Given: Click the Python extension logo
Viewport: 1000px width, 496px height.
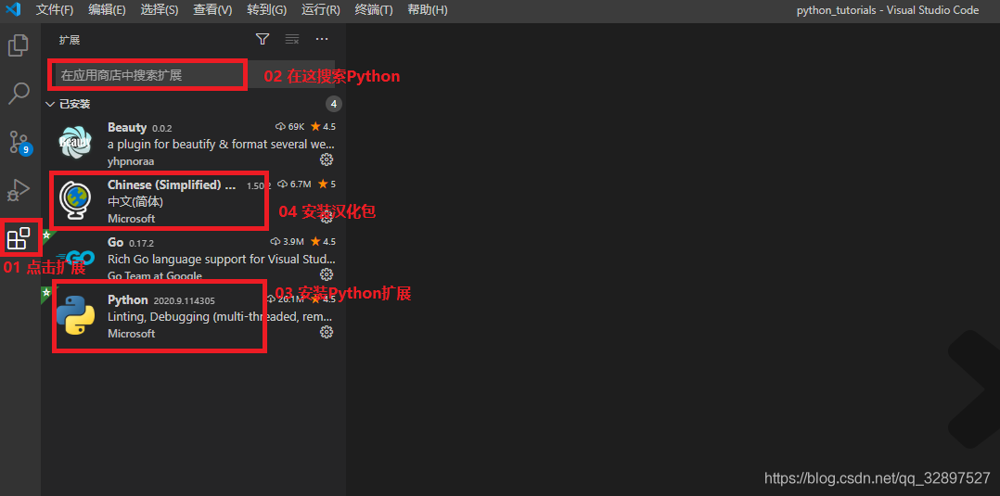Looking at the screenshot, I should click(75, 315).
